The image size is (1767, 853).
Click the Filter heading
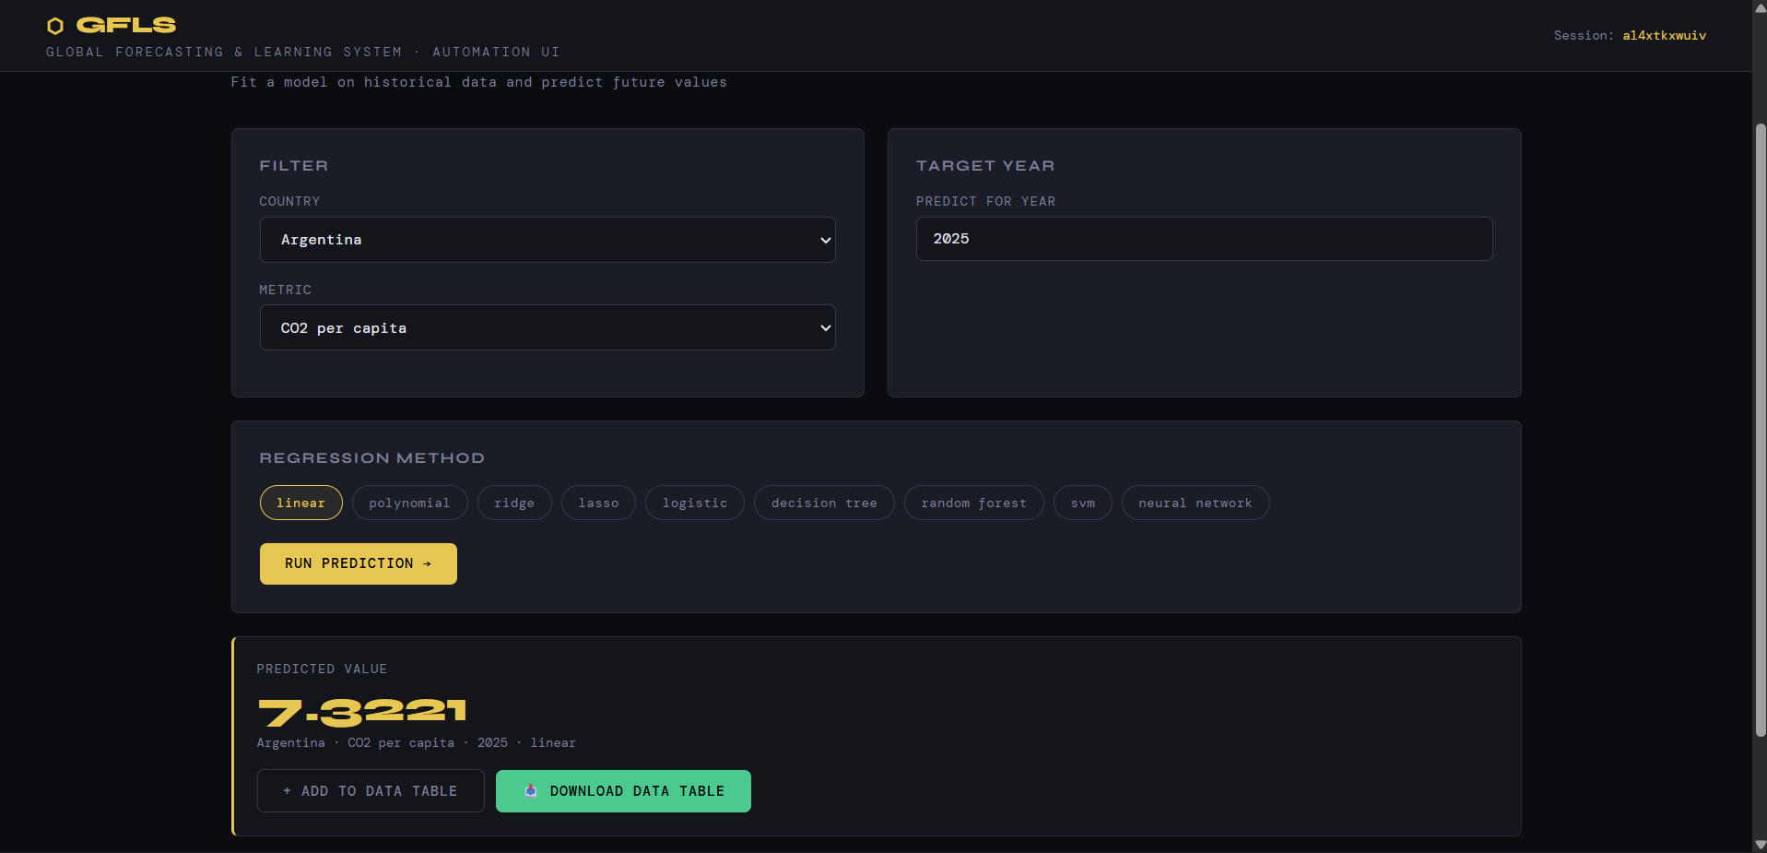[294, 166]
